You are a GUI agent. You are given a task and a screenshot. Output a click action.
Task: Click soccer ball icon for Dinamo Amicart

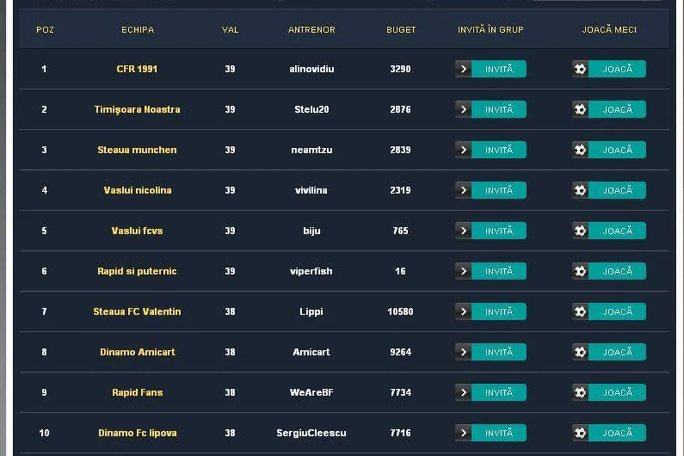pos(580,352)
